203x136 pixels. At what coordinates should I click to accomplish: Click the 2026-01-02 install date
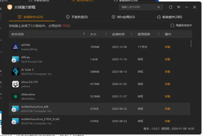(119, 84)
